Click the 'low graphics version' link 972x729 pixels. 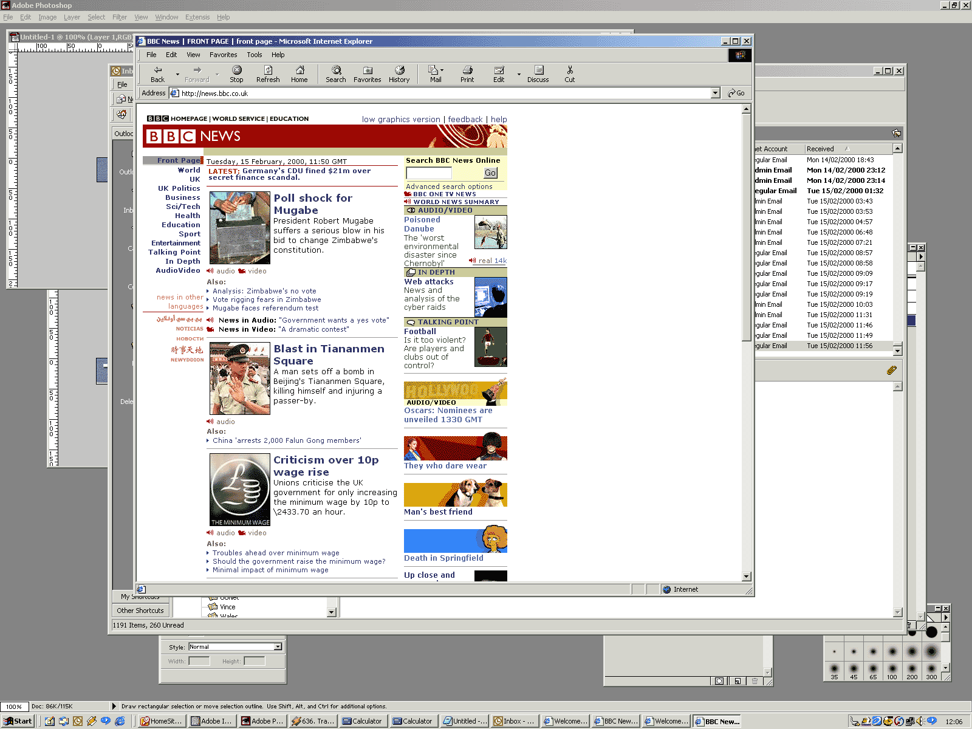pos(401,120)
